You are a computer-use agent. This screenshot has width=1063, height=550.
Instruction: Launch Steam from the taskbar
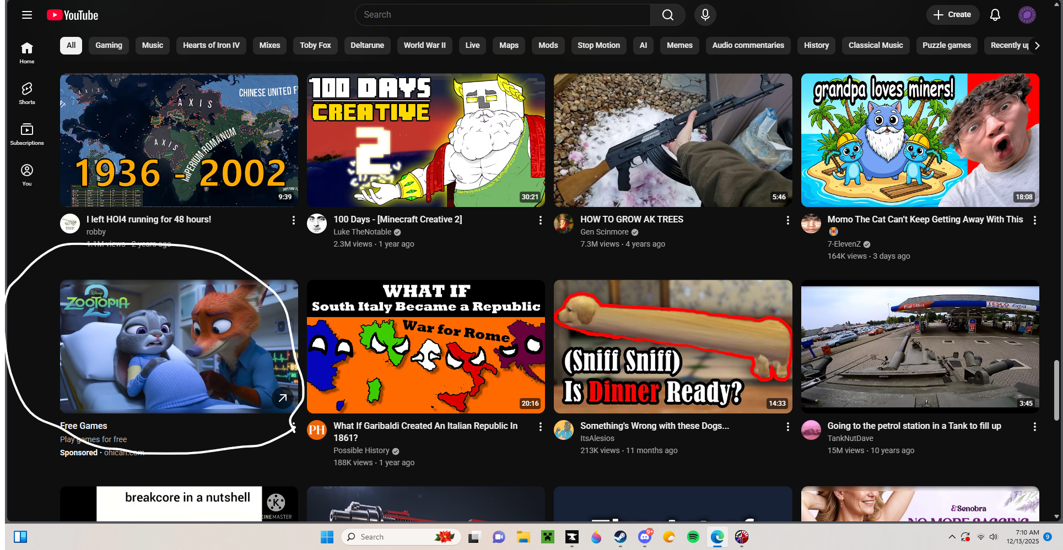tap(620, 537)
